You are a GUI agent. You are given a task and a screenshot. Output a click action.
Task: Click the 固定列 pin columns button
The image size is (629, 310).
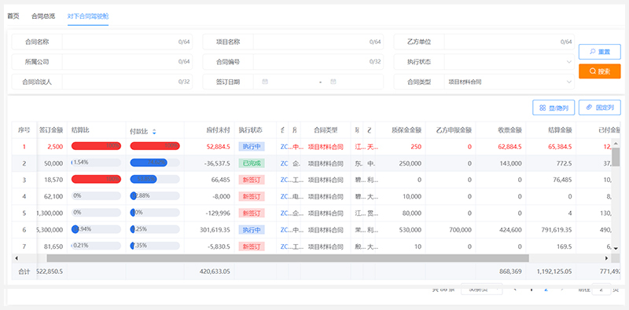pos(599,108)
